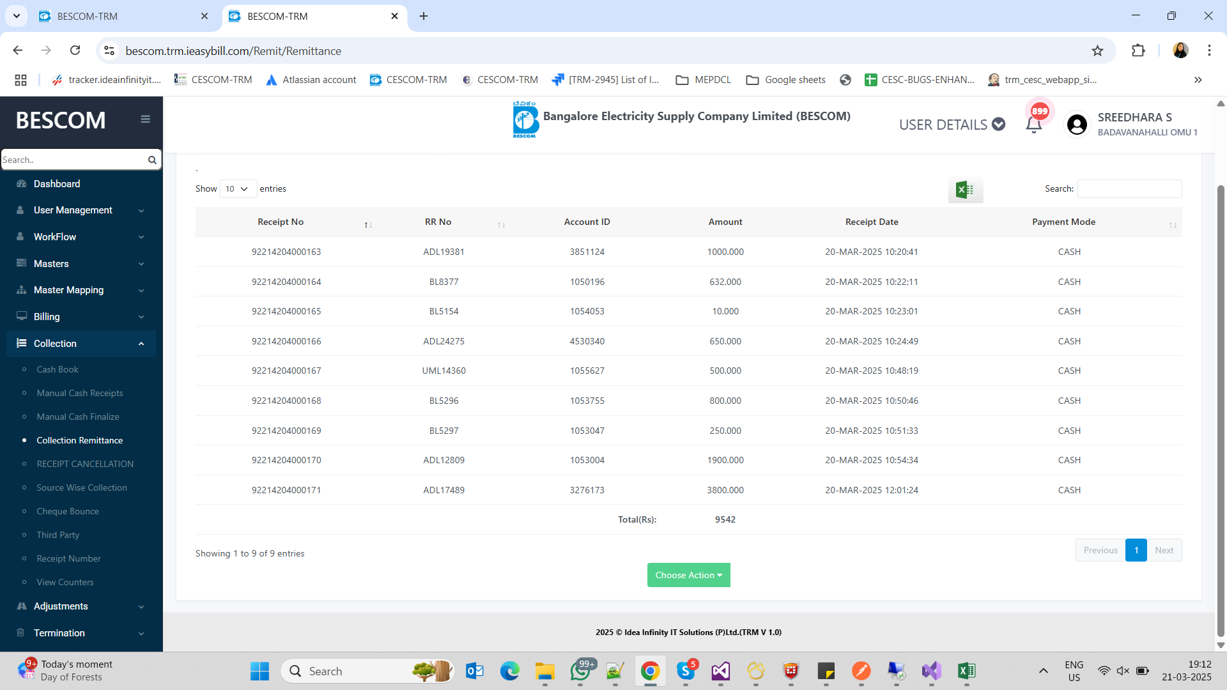The width and height of the screenshot is (1227, 690).
Task: Open File Explorer from taskbar
Action: pos(545,671)
